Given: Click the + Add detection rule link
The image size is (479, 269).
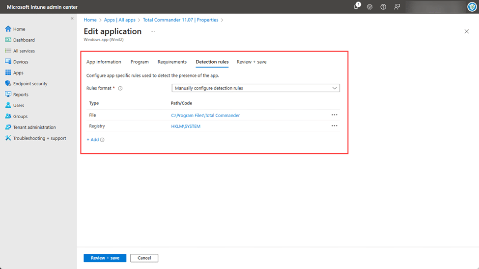Looking at the screenshot, I should pos(93,140).
